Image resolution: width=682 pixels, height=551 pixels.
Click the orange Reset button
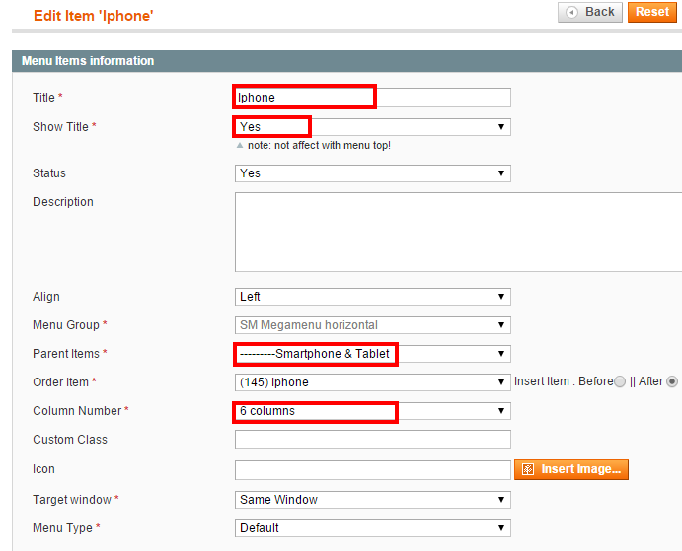652,12
